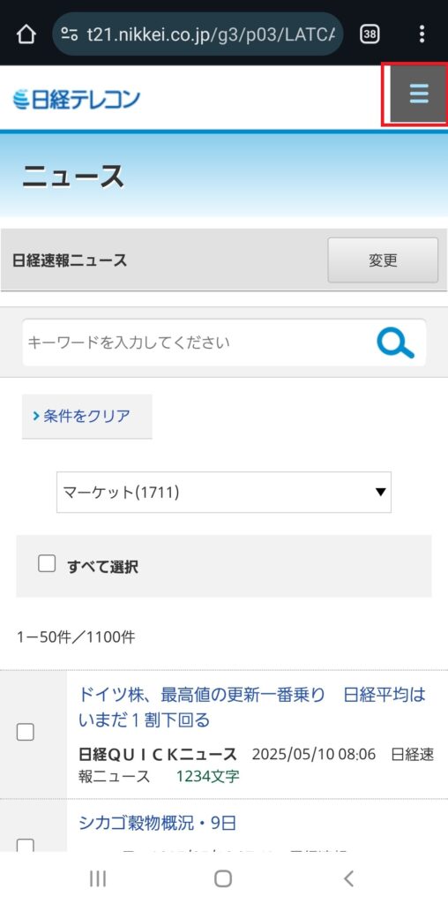Check the すべて選択 checkbox
The image size is (448, 904).
(x=47, y=563)
